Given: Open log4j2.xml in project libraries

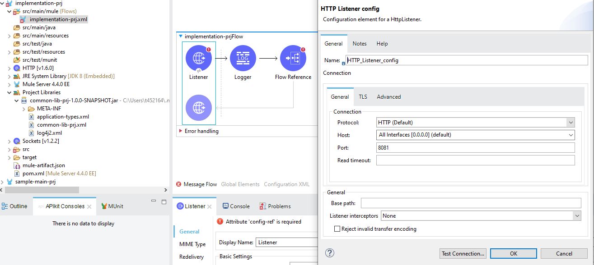Looking at the screenshot, I should [49, 133].
